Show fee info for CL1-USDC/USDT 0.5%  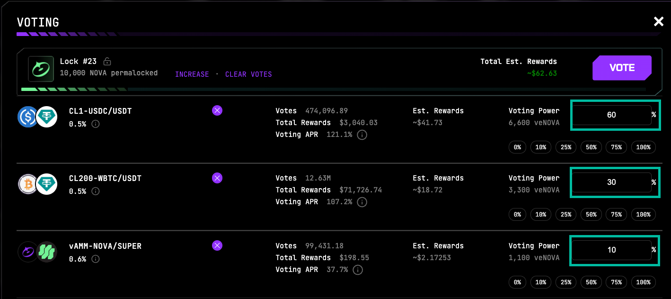[x=95, y=124]
